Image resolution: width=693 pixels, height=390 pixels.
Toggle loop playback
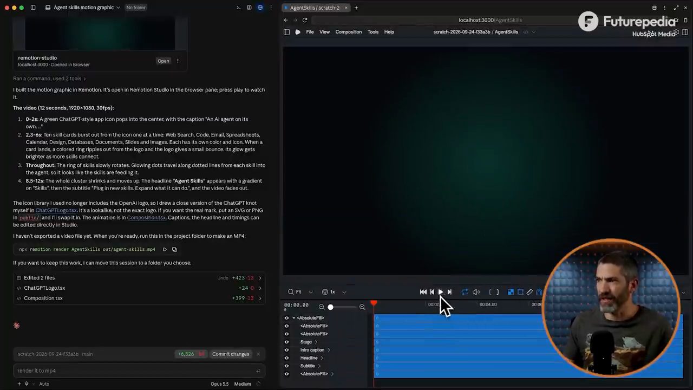pos(465,292)
